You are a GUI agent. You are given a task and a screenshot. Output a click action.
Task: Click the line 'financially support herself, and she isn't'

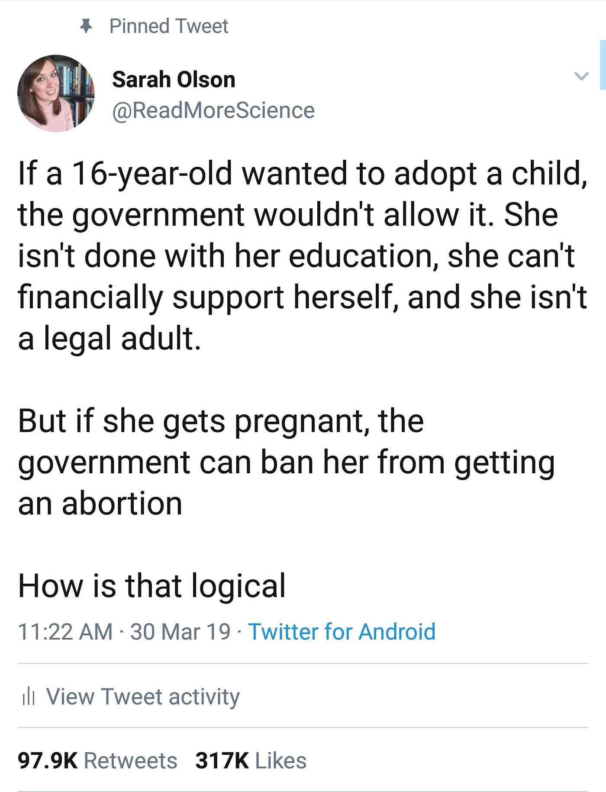(x=302, y=298)
